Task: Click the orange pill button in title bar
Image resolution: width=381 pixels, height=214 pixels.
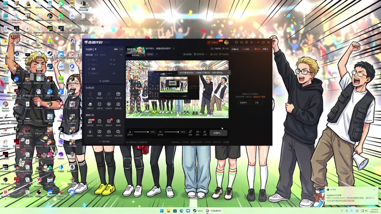Action: 213,42
